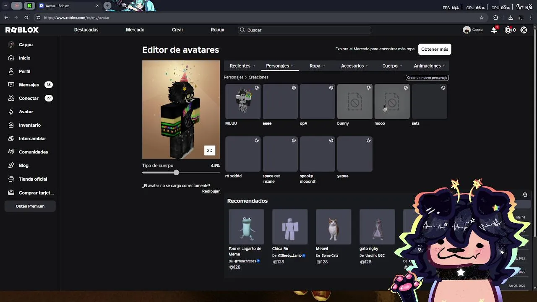The height and width of the screenshot is (302, 537).
Task: Open the browser tab list chevron
Action: click(x=5, y=6)
